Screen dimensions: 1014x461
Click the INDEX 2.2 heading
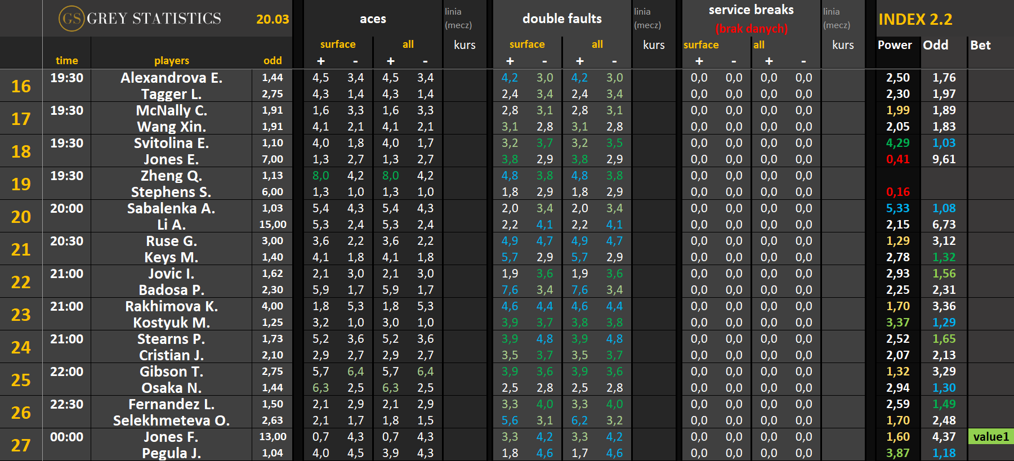pyautogui.click(x=915, y=20)
